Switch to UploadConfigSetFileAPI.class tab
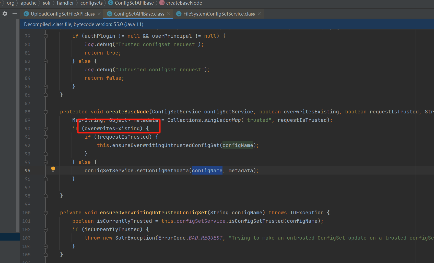 (62, 14)
